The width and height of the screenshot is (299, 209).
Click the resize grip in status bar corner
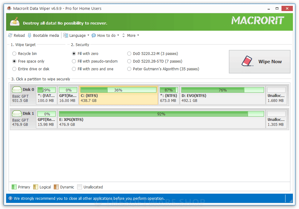pyautogui.click(x=291, y=201)
